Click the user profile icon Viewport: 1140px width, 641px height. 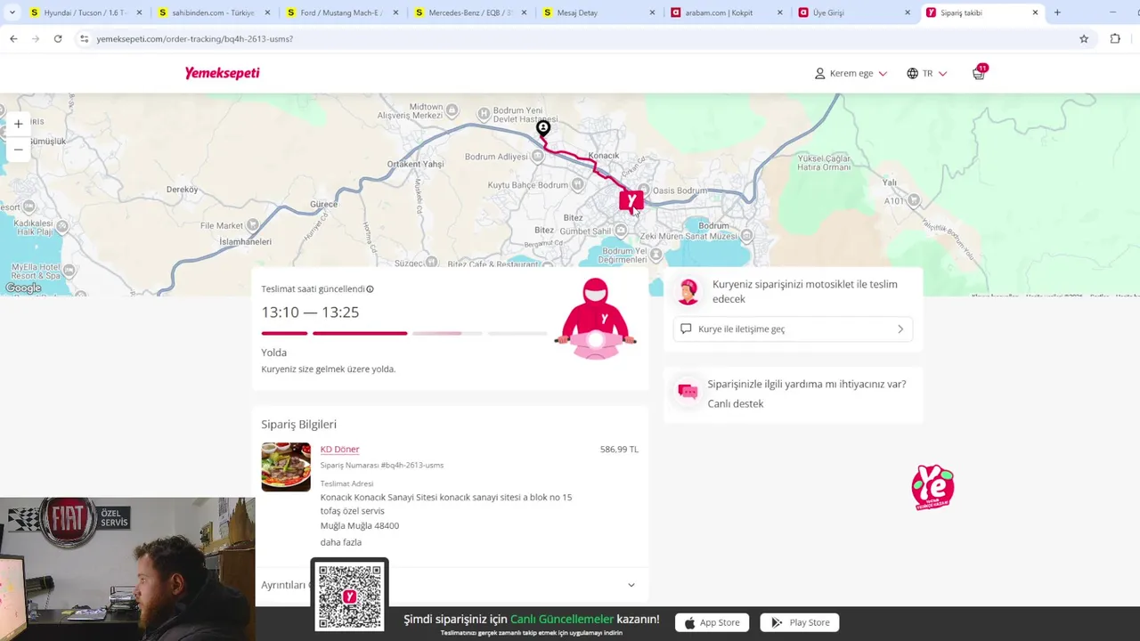pos(819,73)
